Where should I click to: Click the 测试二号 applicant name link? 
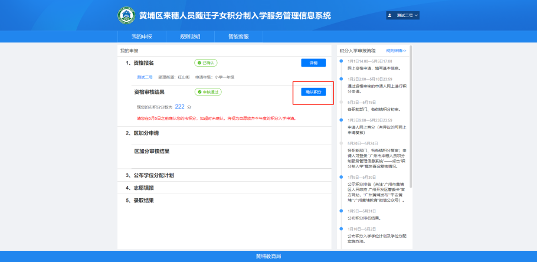pos(145,77)
